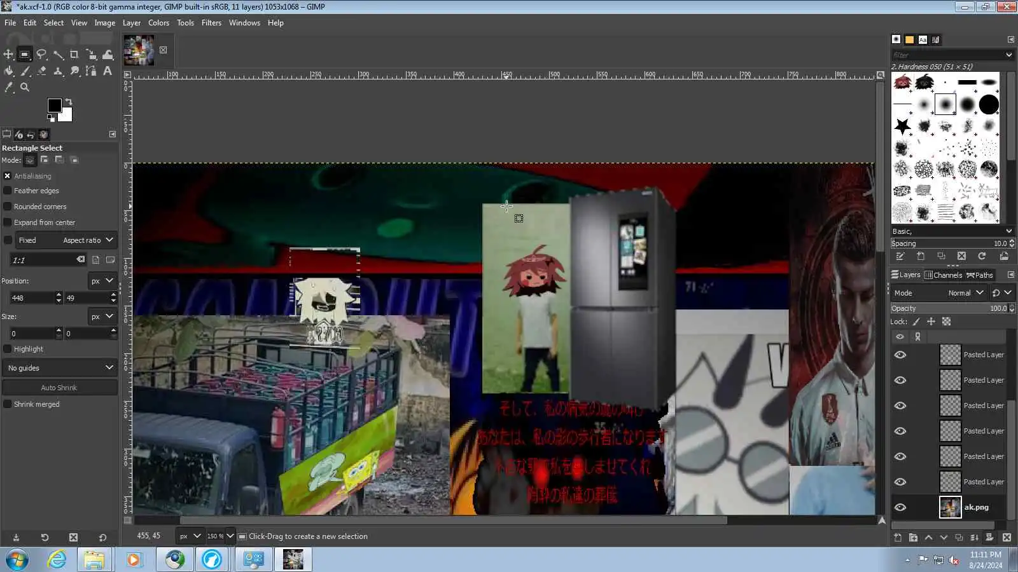Image resolution: width=1018 pixels, height=572 pixels.
Task: Select the Crop tool
Action: click(74, 55)
